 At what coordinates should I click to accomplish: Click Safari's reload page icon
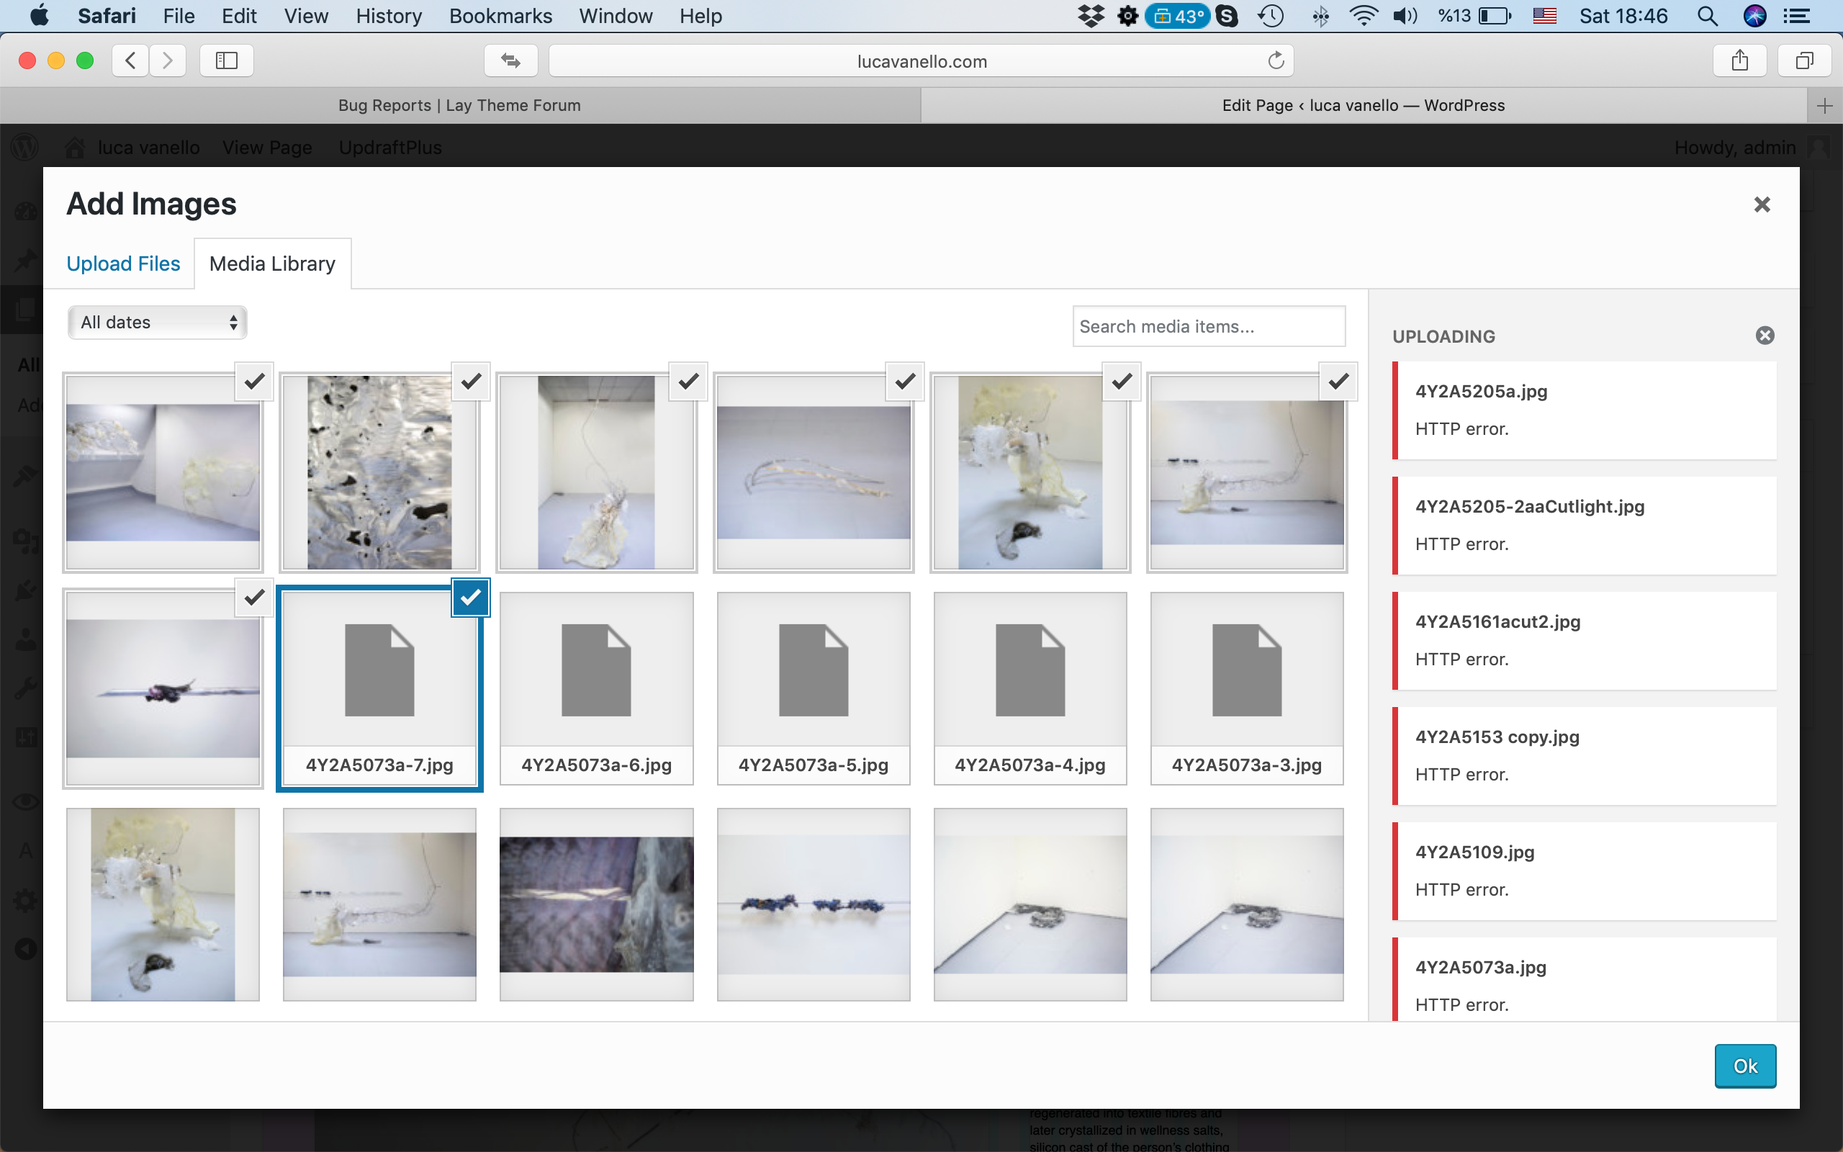1276,61
